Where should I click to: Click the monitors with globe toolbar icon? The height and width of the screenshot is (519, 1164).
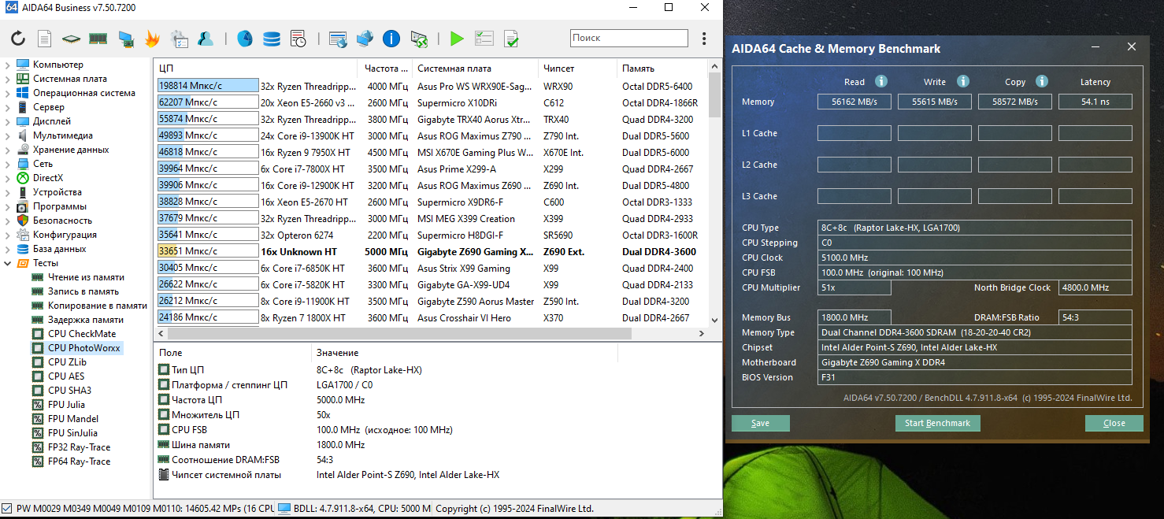(x=365, y=38)
